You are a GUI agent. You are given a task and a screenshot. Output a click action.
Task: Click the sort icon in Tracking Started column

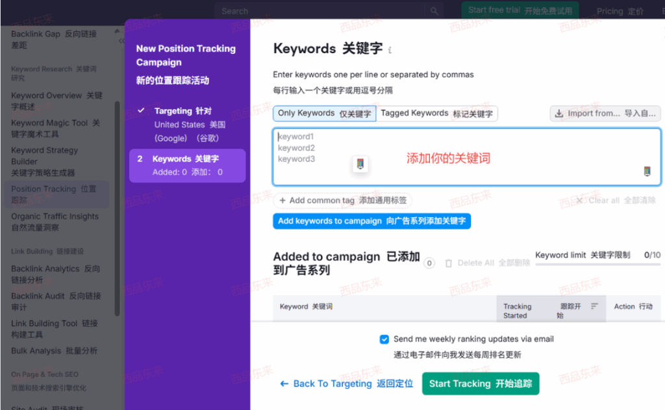(594, 306)
